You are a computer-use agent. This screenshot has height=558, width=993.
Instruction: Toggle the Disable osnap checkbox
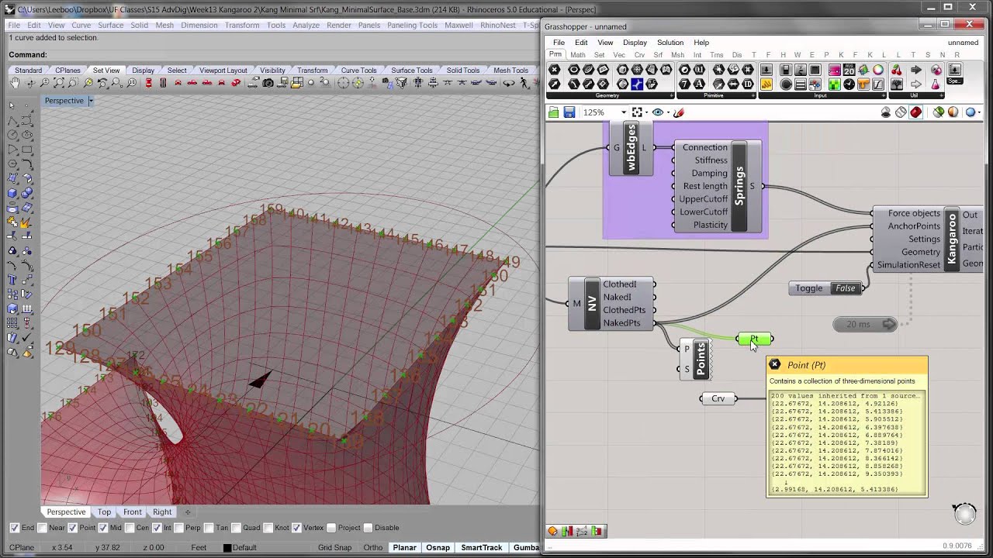pos(368,528)
